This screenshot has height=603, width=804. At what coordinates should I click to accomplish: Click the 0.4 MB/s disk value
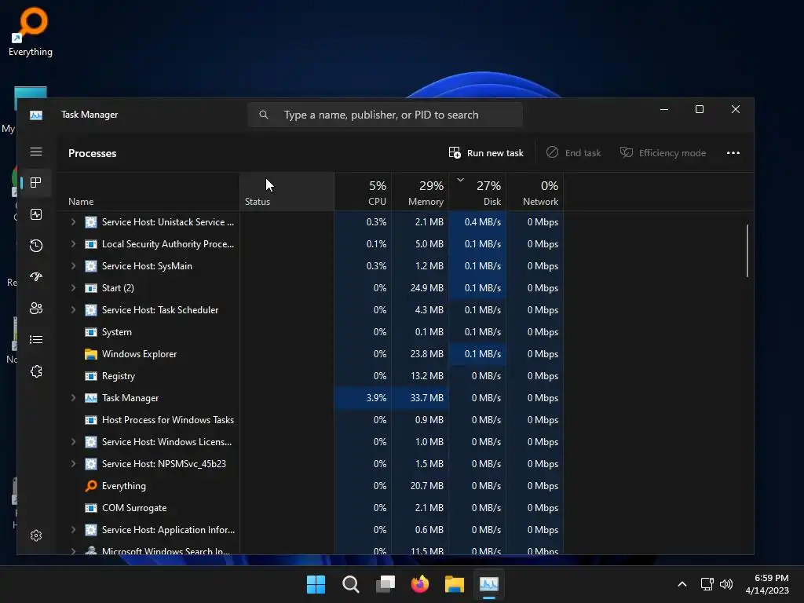point(483,222)
